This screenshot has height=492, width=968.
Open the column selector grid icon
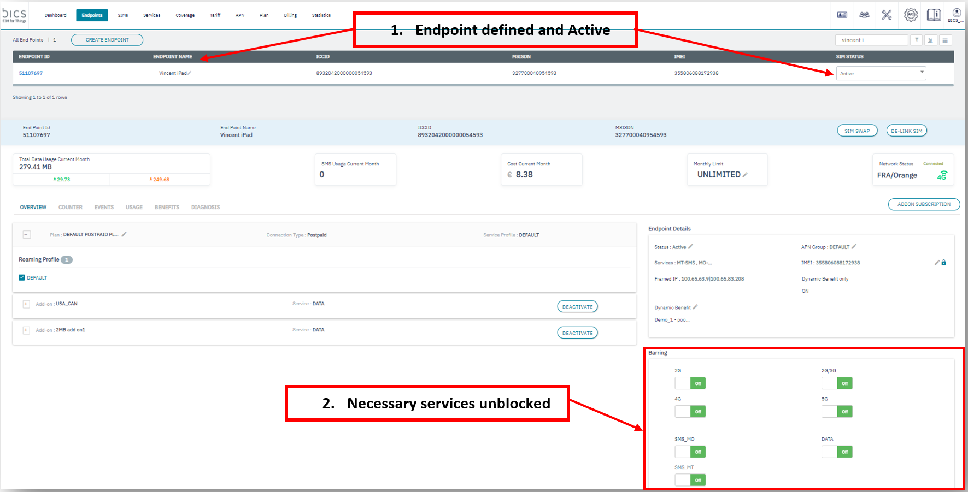945,40
